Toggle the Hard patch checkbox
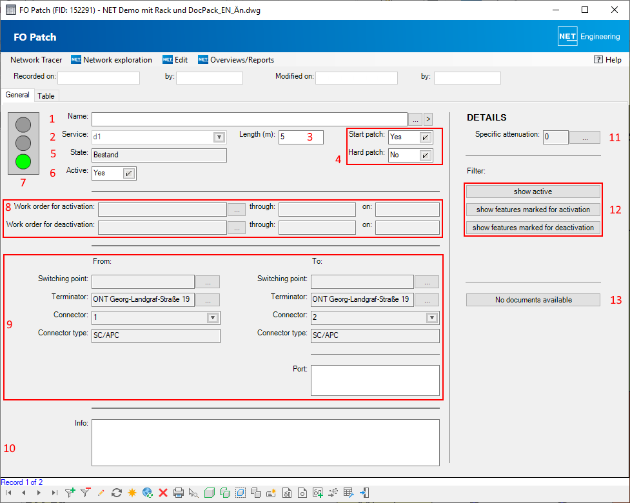630x503 pixels. [425, 155]
